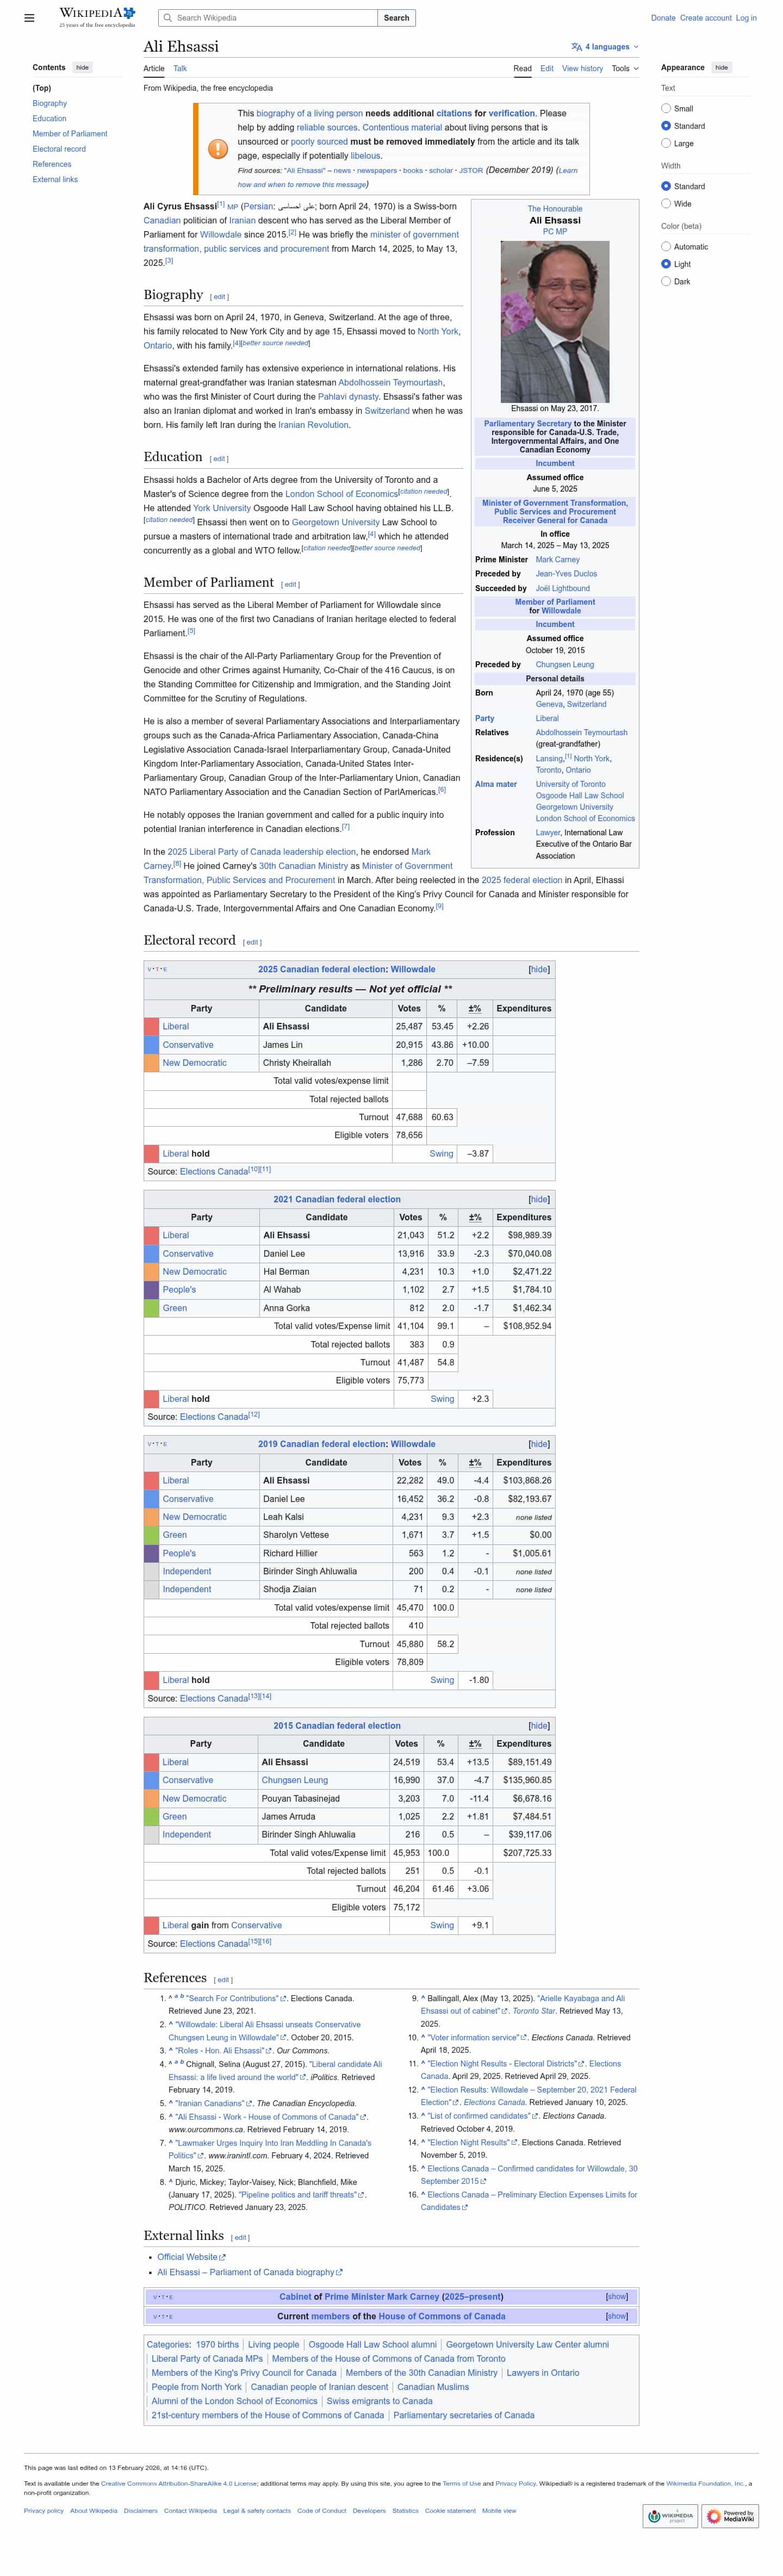Click the Search button
Viewport: 783px width, 2576px height.
[x=396, y=18]
